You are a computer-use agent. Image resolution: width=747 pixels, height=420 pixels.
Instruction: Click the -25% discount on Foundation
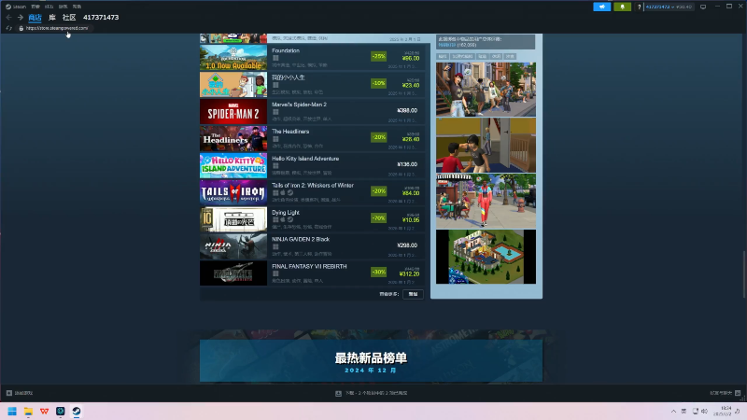379,56
